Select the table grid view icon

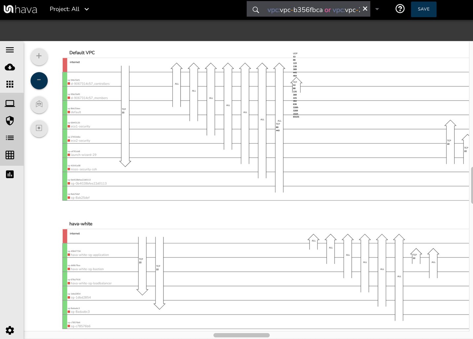point(10,155)
